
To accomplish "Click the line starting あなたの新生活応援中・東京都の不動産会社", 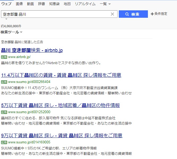I will (x=66, y=93).
